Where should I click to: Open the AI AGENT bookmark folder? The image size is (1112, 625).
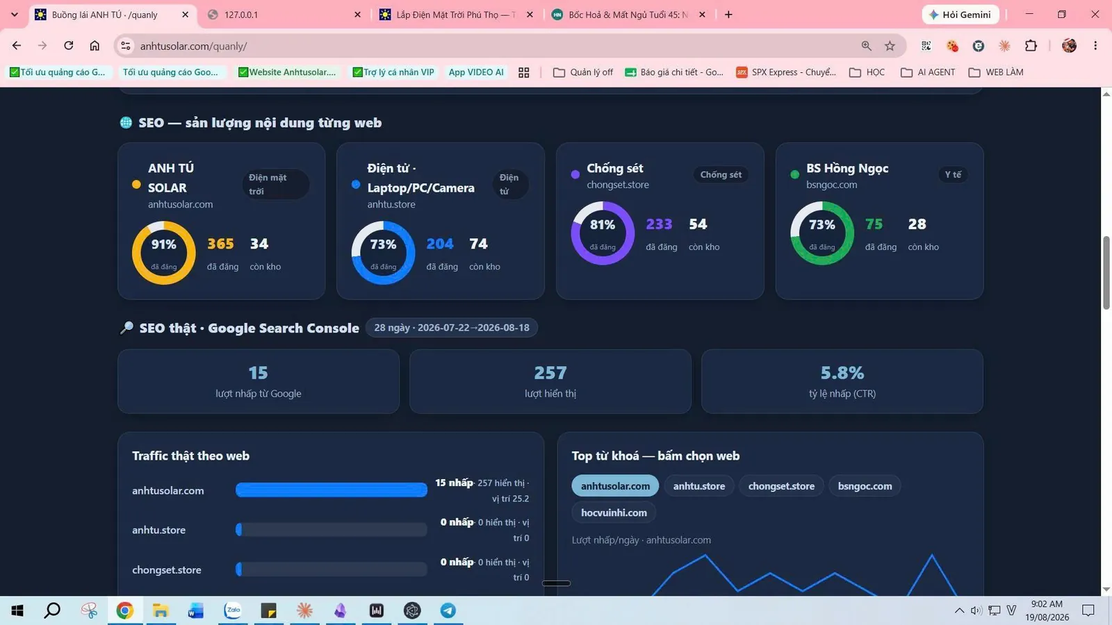[928, 72]
